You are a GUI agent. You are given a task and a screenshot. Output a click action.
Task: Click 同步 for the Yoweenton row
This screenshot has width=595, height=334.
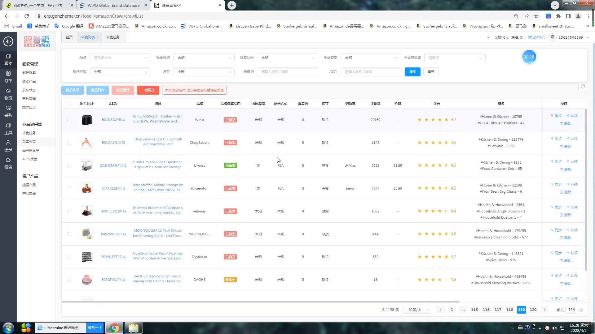tap(556, 184)
